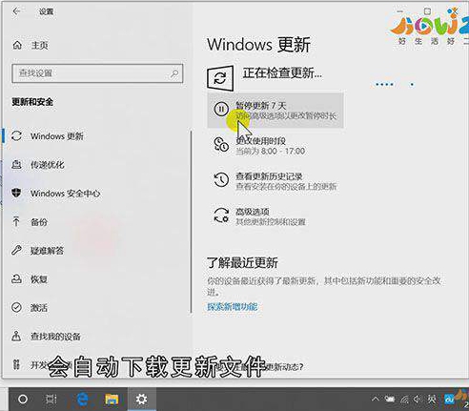
Task: Click the history clock icon
Action: (221, 179)
